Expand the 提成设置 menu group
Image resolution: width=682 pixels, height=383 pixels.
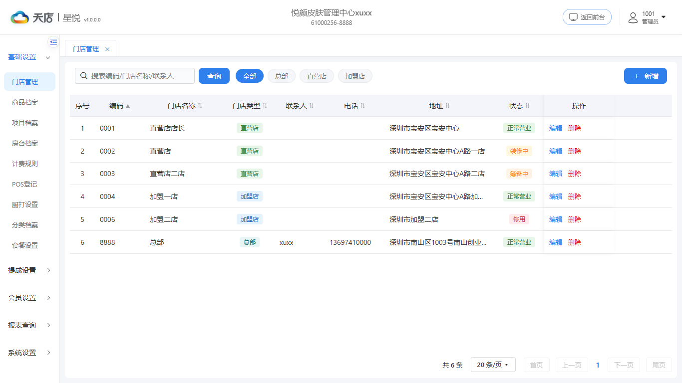tap(29, 270)
